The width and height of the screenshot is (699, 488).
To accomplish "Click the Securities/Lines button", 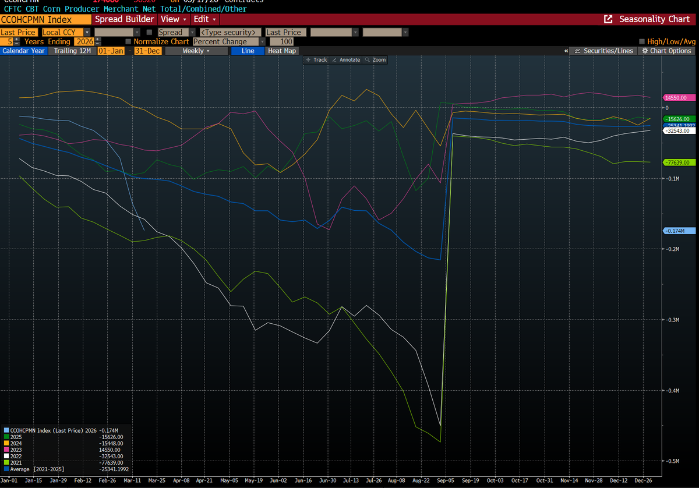I will tap(603, 51).
